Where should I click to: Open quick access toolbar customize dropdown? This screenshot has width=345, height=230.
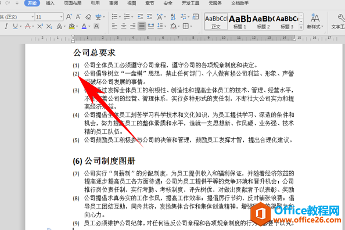coord(17,3)
